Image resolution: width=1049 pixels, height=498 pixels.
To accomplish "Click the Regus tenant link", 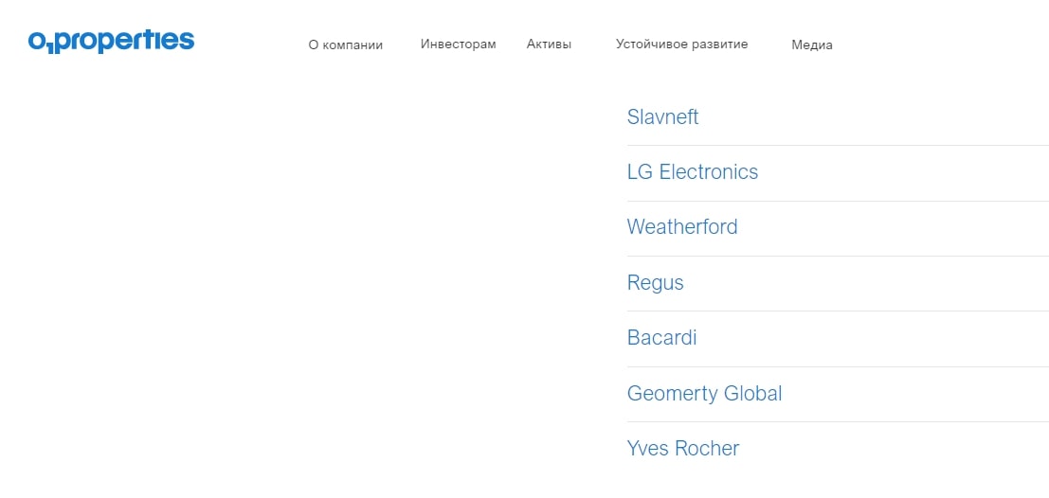I will [x=656, y=283].
